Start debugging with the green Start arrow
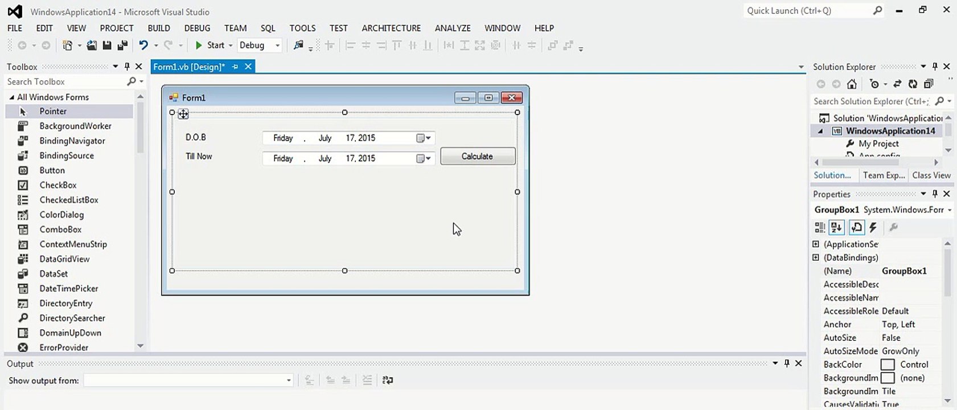The image size is (957, 410). tap(199, 46)
